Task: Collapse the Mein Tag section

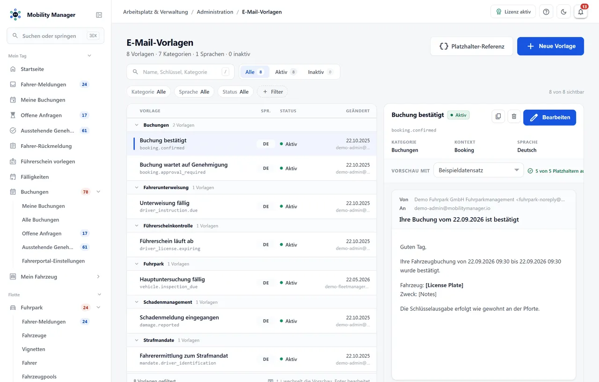Action: pos(89,56)
